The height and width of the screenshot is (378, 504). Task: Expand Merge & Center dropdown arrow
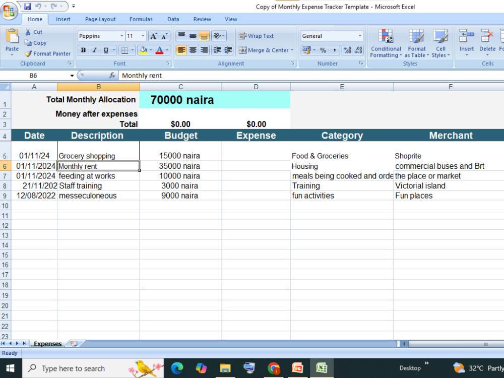pos(292,50)
